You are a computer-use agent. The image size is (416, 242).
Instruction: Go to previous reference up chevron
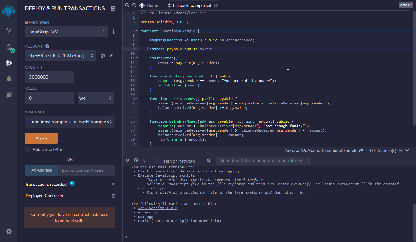[x=400, y=150]
